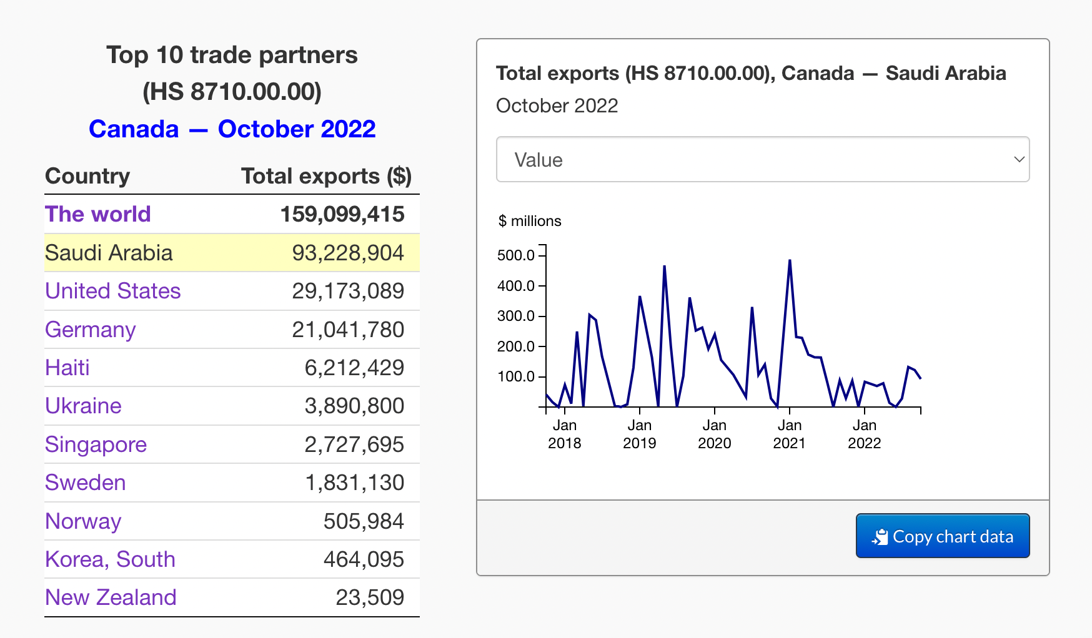Viewport: 1092px width, 638px height.
Task: Open the Korea, South link
Action: click(111, 559)
